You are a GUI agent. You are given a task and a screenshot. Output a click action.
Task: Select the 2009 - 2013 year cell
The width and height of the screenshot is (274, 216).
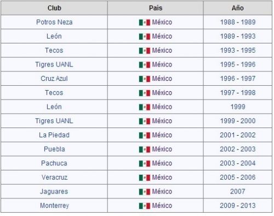coord(238,206)
